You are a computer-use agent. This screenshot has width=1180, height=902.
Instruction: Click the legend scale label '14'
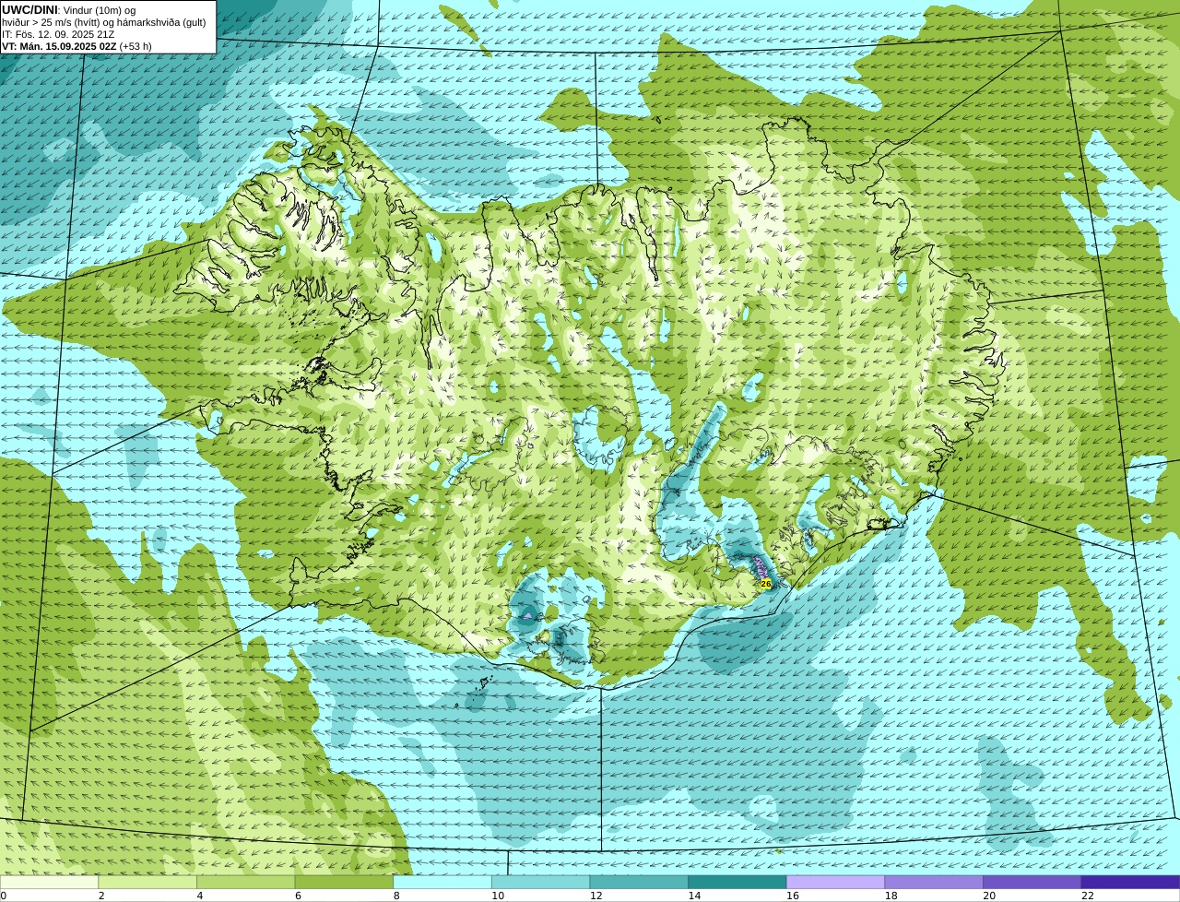[694, 896]
